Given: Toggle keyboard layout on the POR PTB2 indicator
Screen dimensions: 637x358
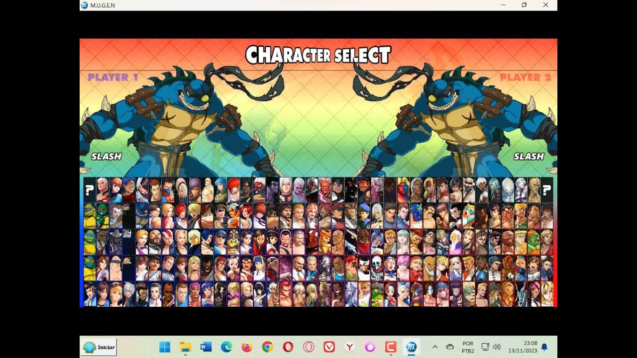Looking at the screenshot, I should click(467, 347).
